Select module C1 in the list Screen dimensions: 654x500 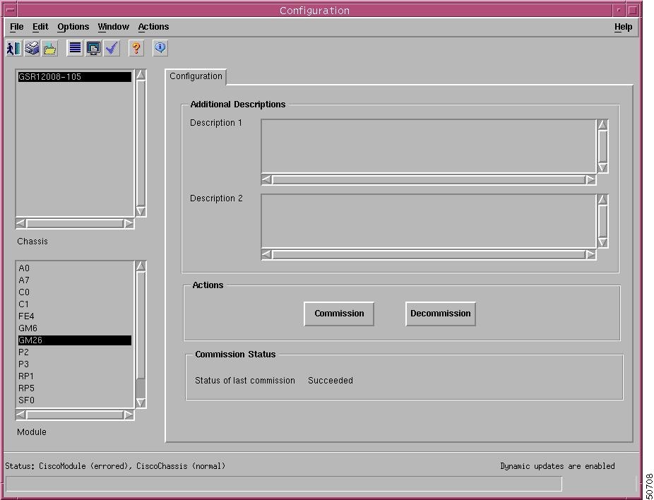click(75, 304)
